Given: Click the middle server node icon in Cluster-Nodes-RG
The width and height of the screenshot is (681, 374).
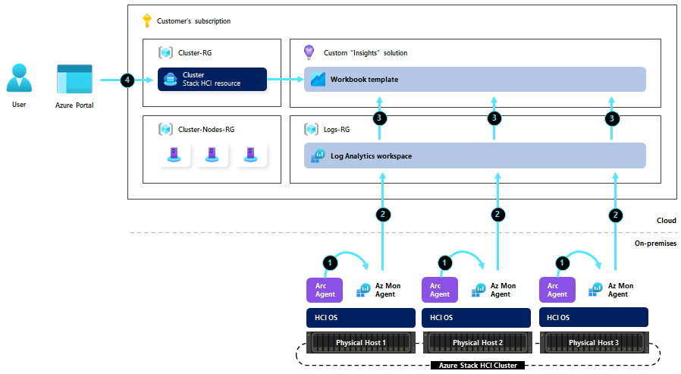Looking at the screenshot, I should click(x=212, y=155).
